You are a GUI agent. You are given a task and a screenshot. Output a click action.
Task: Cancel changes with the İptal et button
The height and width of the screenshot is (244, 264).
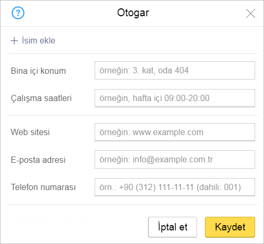click(x=173, y=227)
